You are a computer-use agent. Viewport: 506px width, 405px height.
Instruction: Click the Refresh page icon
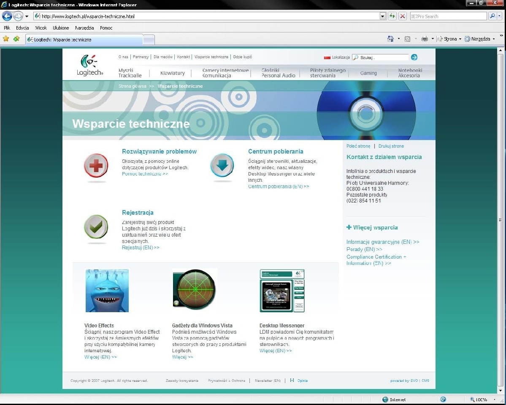click(392, 16)
